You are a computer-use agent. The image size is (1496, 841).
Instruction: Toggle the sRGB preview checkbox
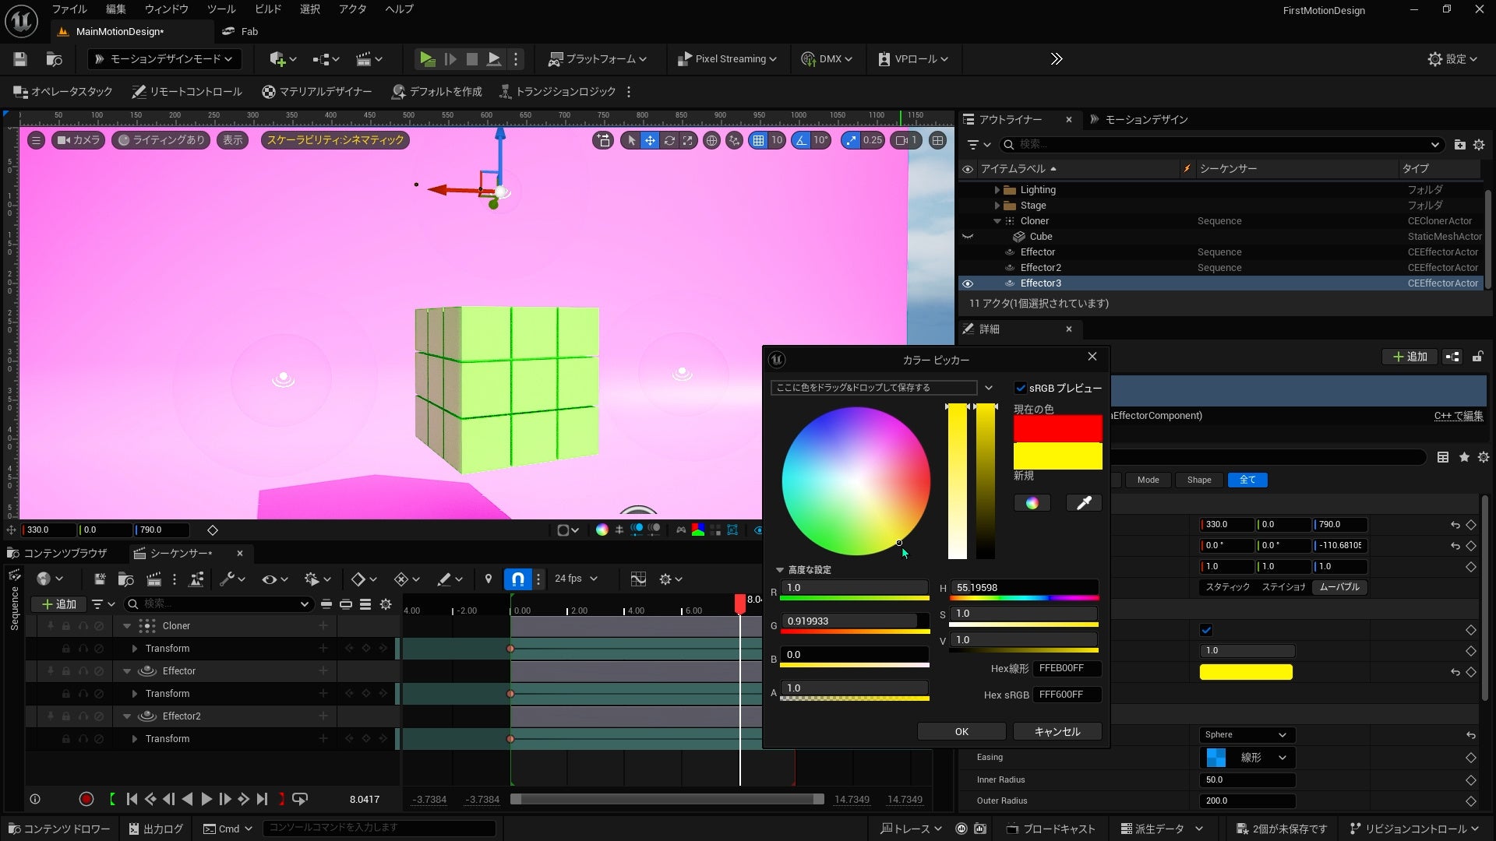click(1021, 388)
